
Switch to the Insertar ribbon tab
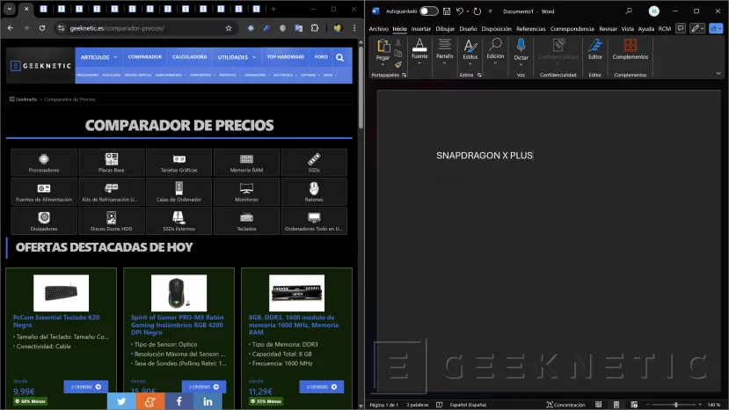click(420, 29)
